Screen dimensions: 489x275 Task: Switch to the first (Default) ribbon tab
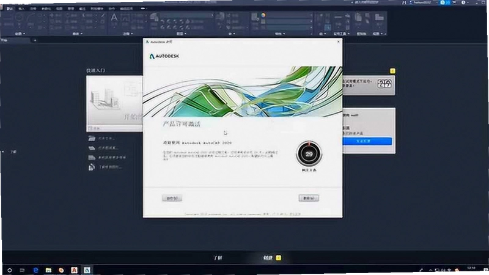point(10,9)
